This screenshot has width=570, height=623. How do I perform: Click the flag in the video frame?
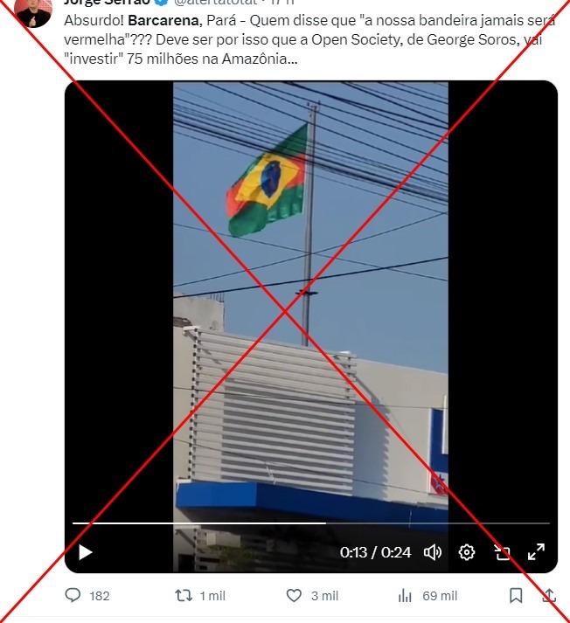(x=268, y=180)
